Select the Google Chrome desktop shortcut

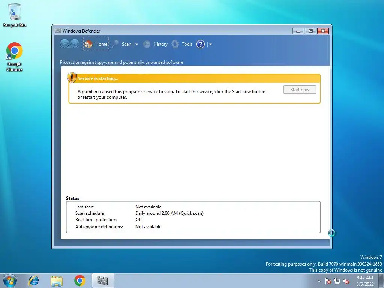(x=15, y=57)
